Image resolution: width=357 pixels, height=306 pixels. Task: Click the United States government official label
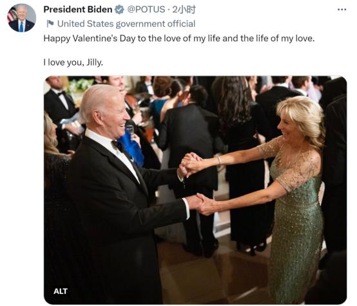pos(126,24)
